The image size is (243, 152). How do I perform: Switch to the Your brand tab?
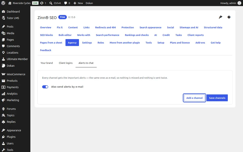click(47, 63)
